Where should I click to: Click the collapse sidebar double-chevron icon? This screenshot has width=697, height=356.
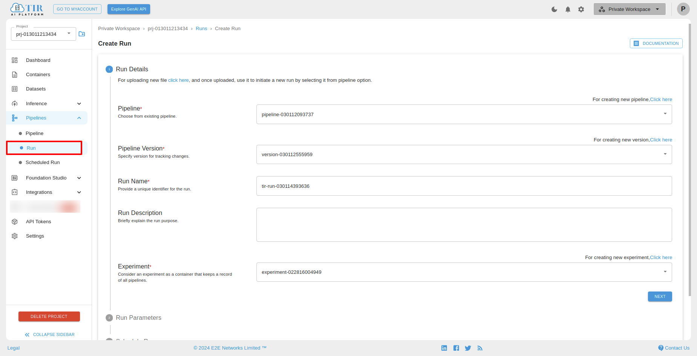(x=27, y=335)
